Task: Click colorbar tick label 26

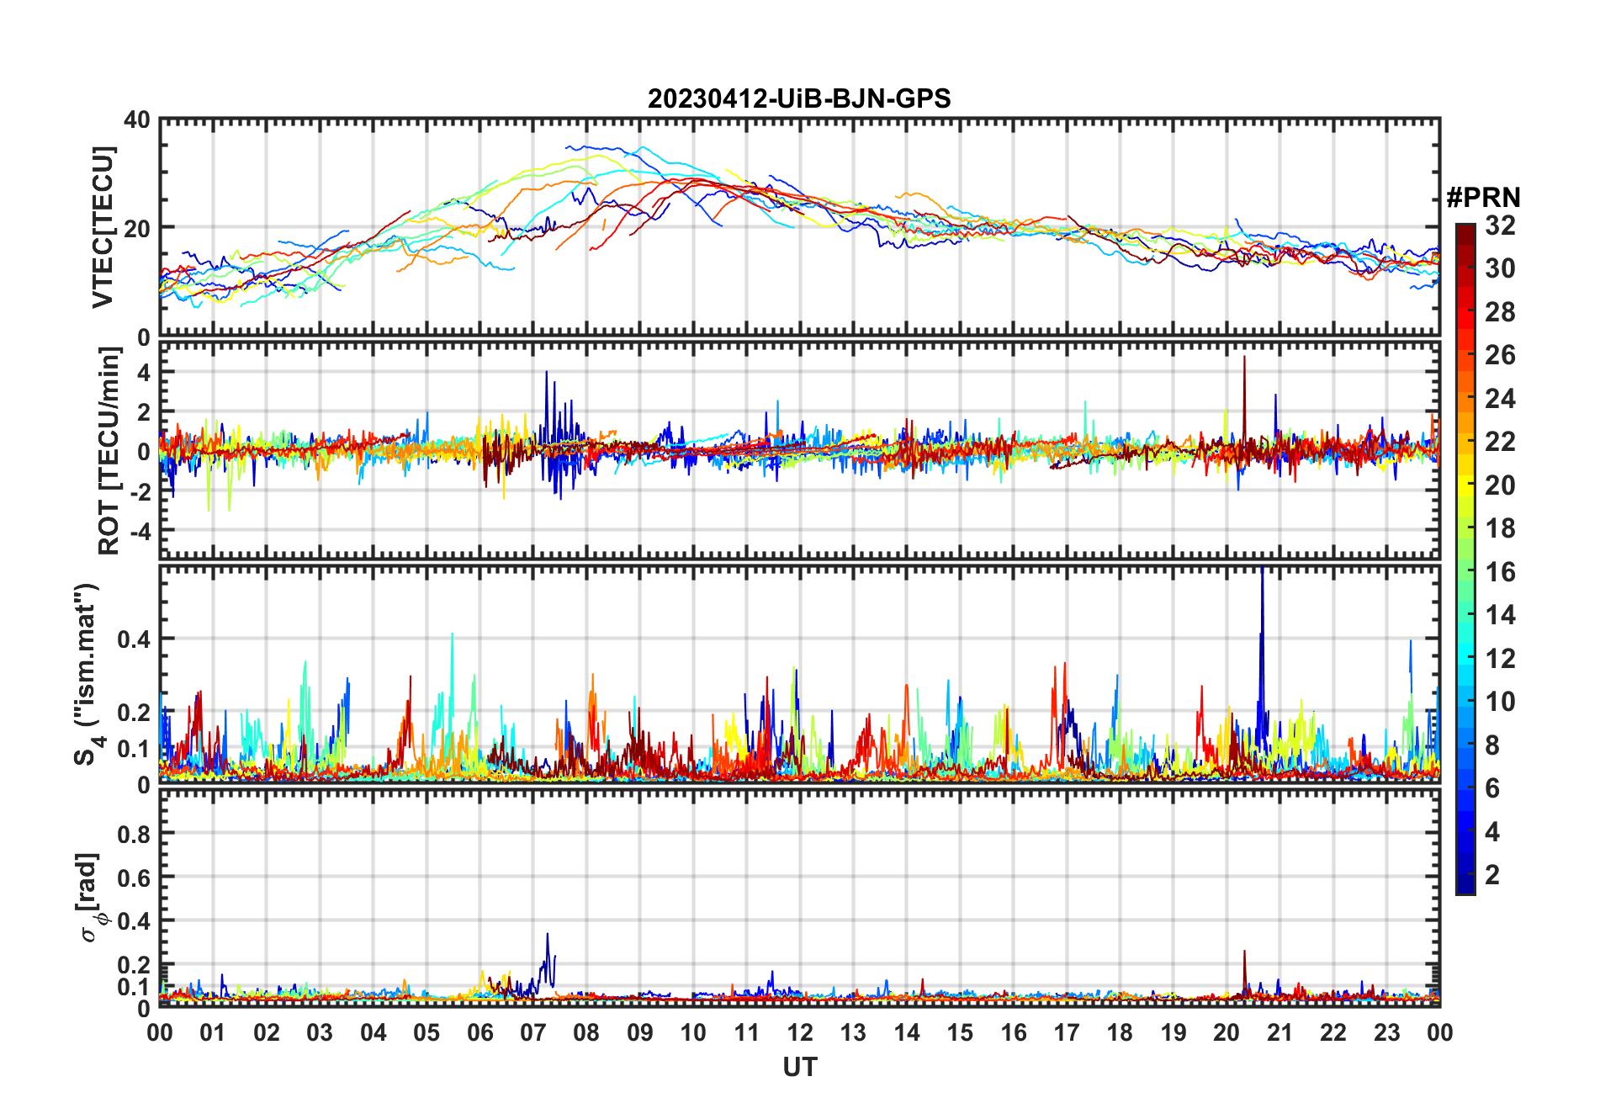Action: (x=1500, y=355)
